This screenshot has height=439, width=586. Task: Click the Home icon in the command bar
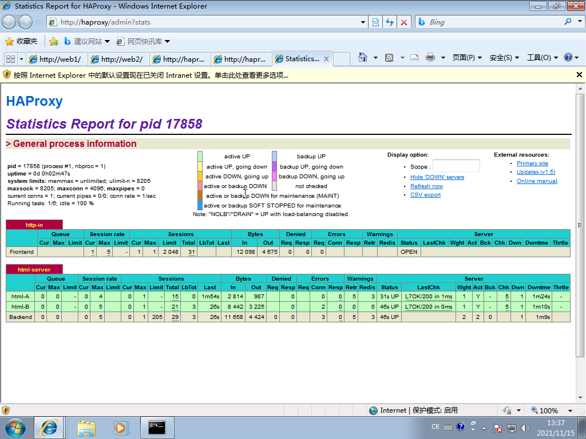click(x=362, y=57)
